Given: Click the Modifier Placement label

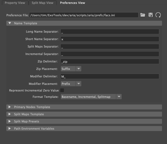Looking at the screenshot, I should point(43,84).
